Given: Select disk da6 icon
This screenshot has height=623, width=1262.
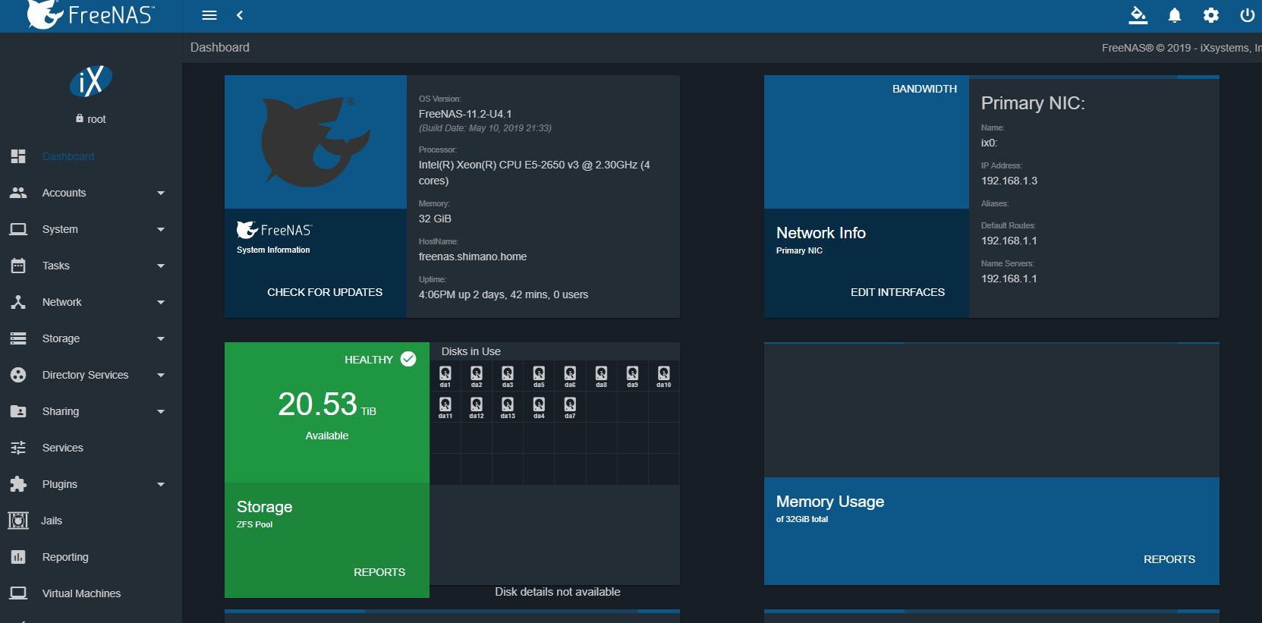Looking at the screenshot, I should click(570, 376).
